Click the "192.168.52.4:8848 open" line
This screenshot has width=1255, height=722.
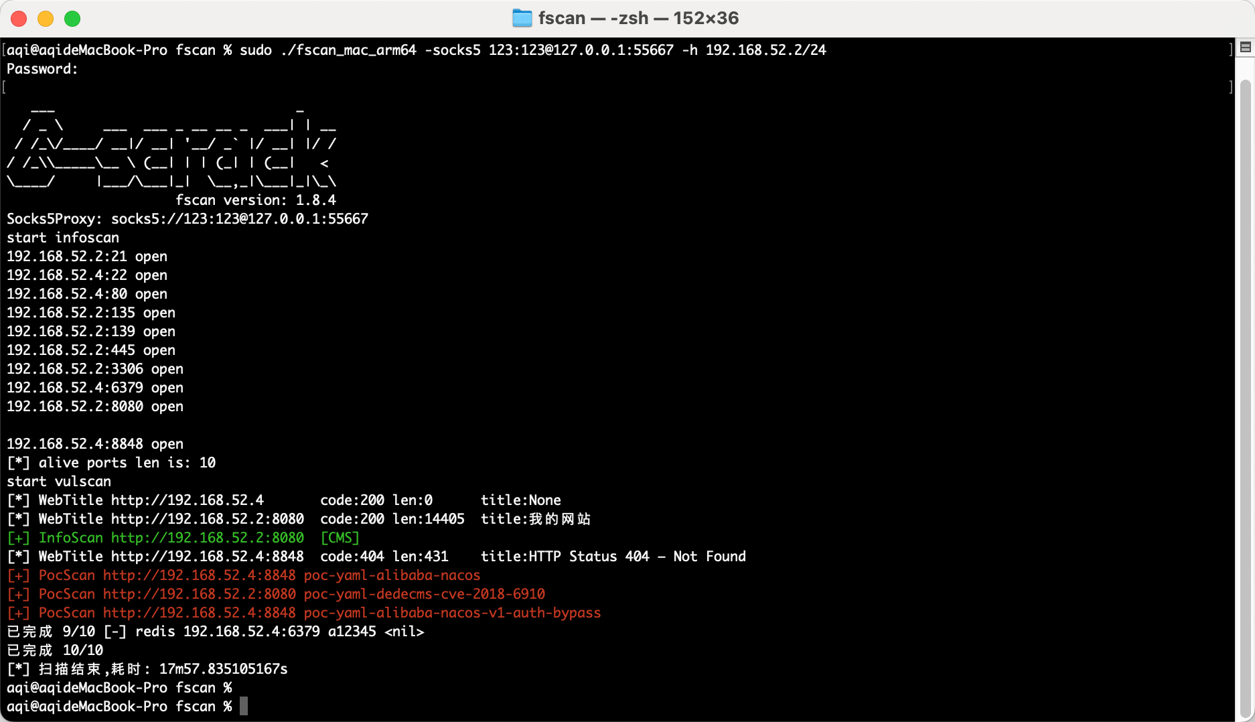(x=95, y=444)
